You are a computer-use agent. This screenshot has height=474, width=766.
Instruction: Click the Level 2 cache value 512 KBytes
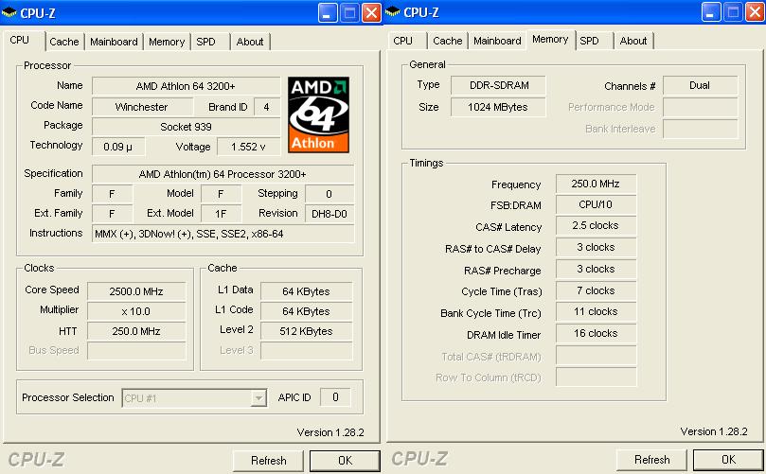(306, 331)
